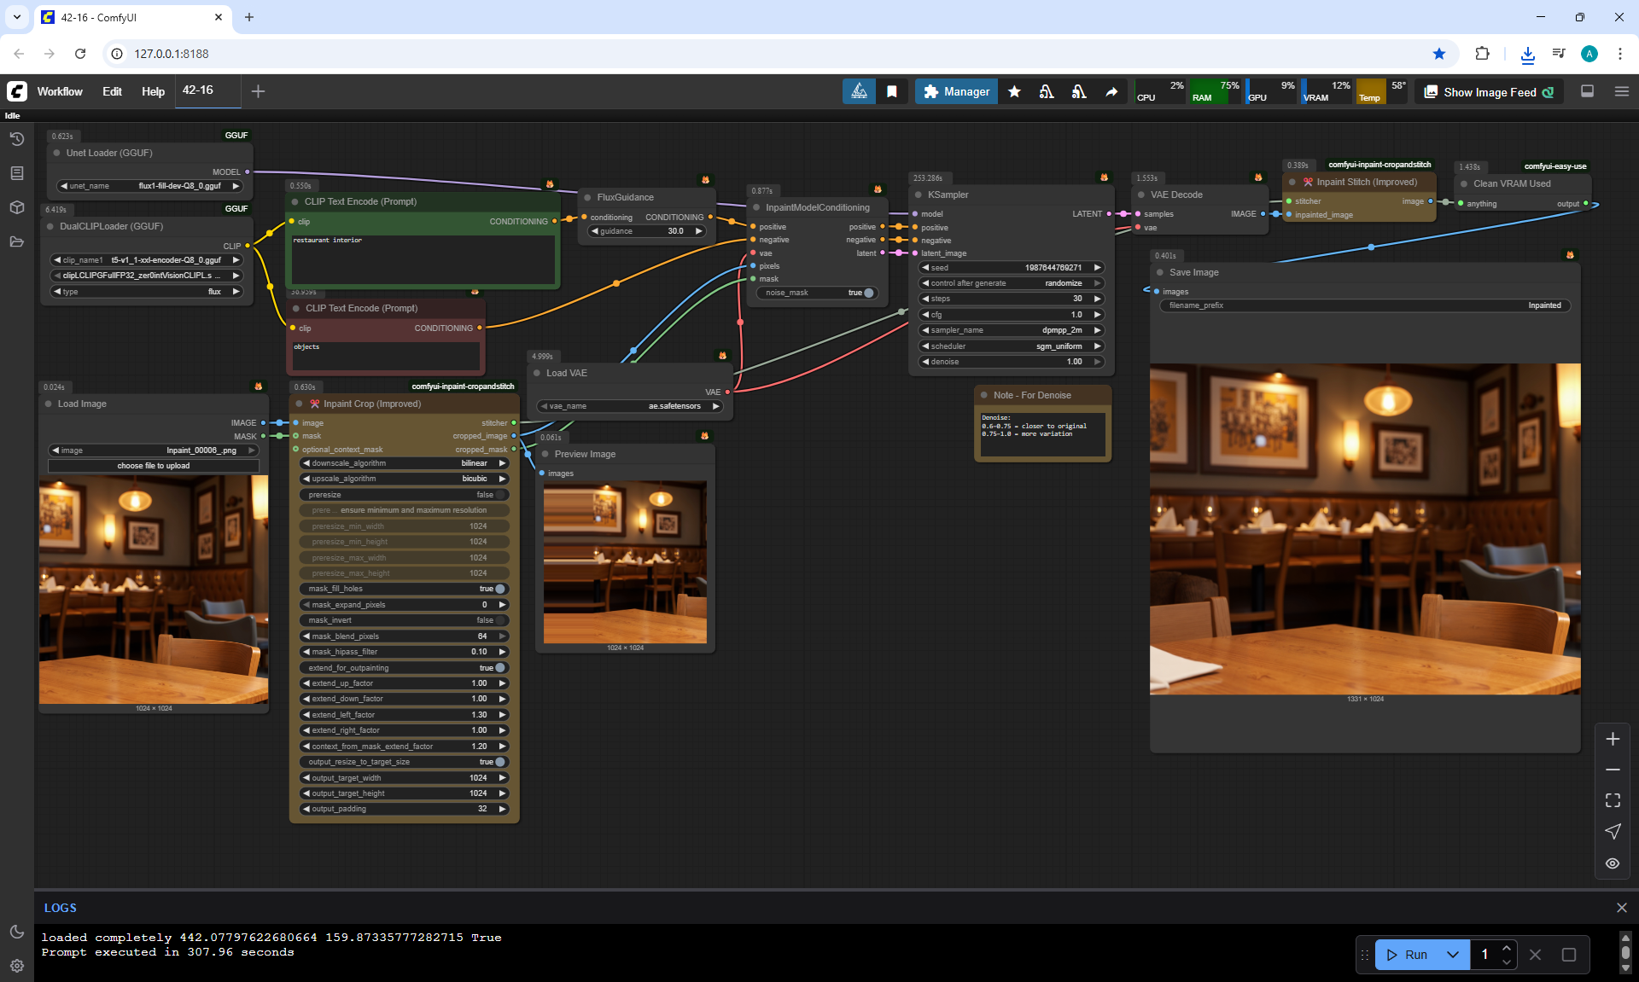Expand the Run button dropdown arrow
The width and height of the screenshot is (1639, 982).
pos(1453,955)
